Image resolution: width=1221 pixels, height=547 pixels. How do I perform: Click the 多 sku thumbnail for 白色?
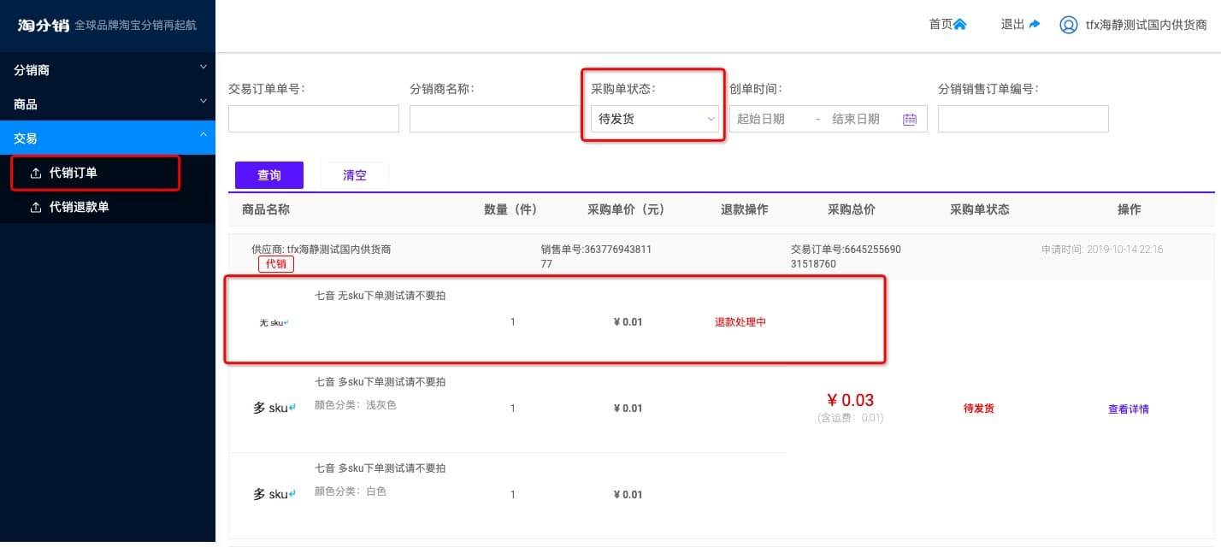pos(274,494)
